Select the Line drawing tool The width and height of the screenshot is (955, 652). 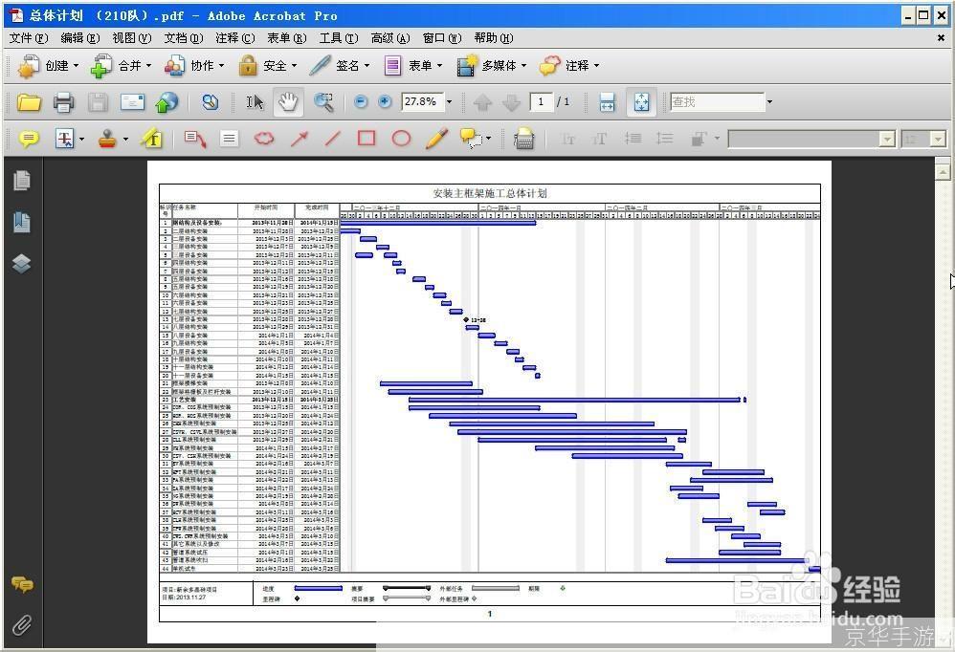pyautogui.click(x=332, y=140)
